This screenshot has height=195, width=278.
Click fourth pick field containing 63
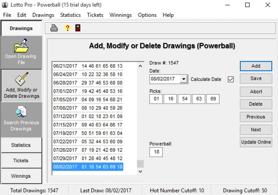(199, 99)
